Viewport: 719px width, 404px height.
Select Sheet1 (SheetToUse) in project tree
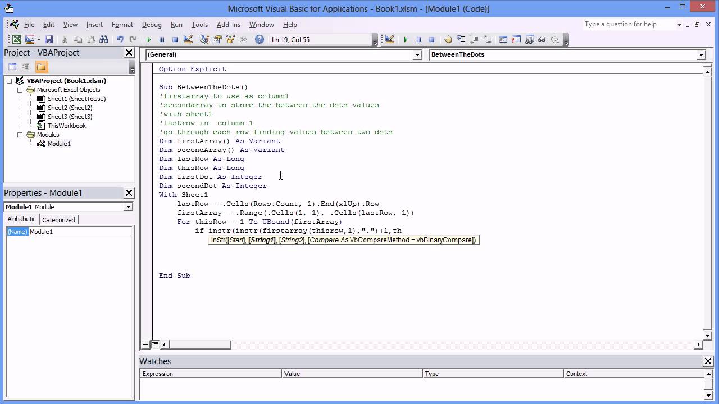click(76, 99)
